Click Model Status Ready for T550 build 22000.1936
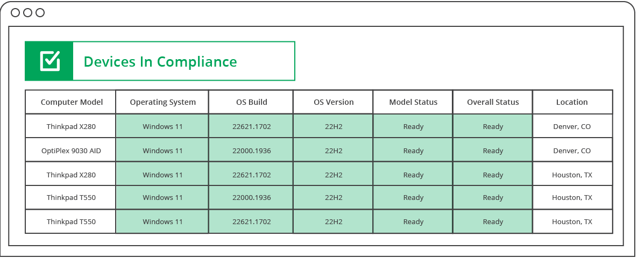Image resolution: width=638 pixels, height=258 pixels. [x=413, y=197]
